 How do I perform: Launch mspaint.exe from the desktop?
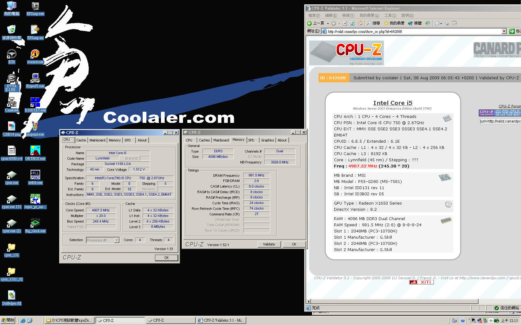(35, 129)
